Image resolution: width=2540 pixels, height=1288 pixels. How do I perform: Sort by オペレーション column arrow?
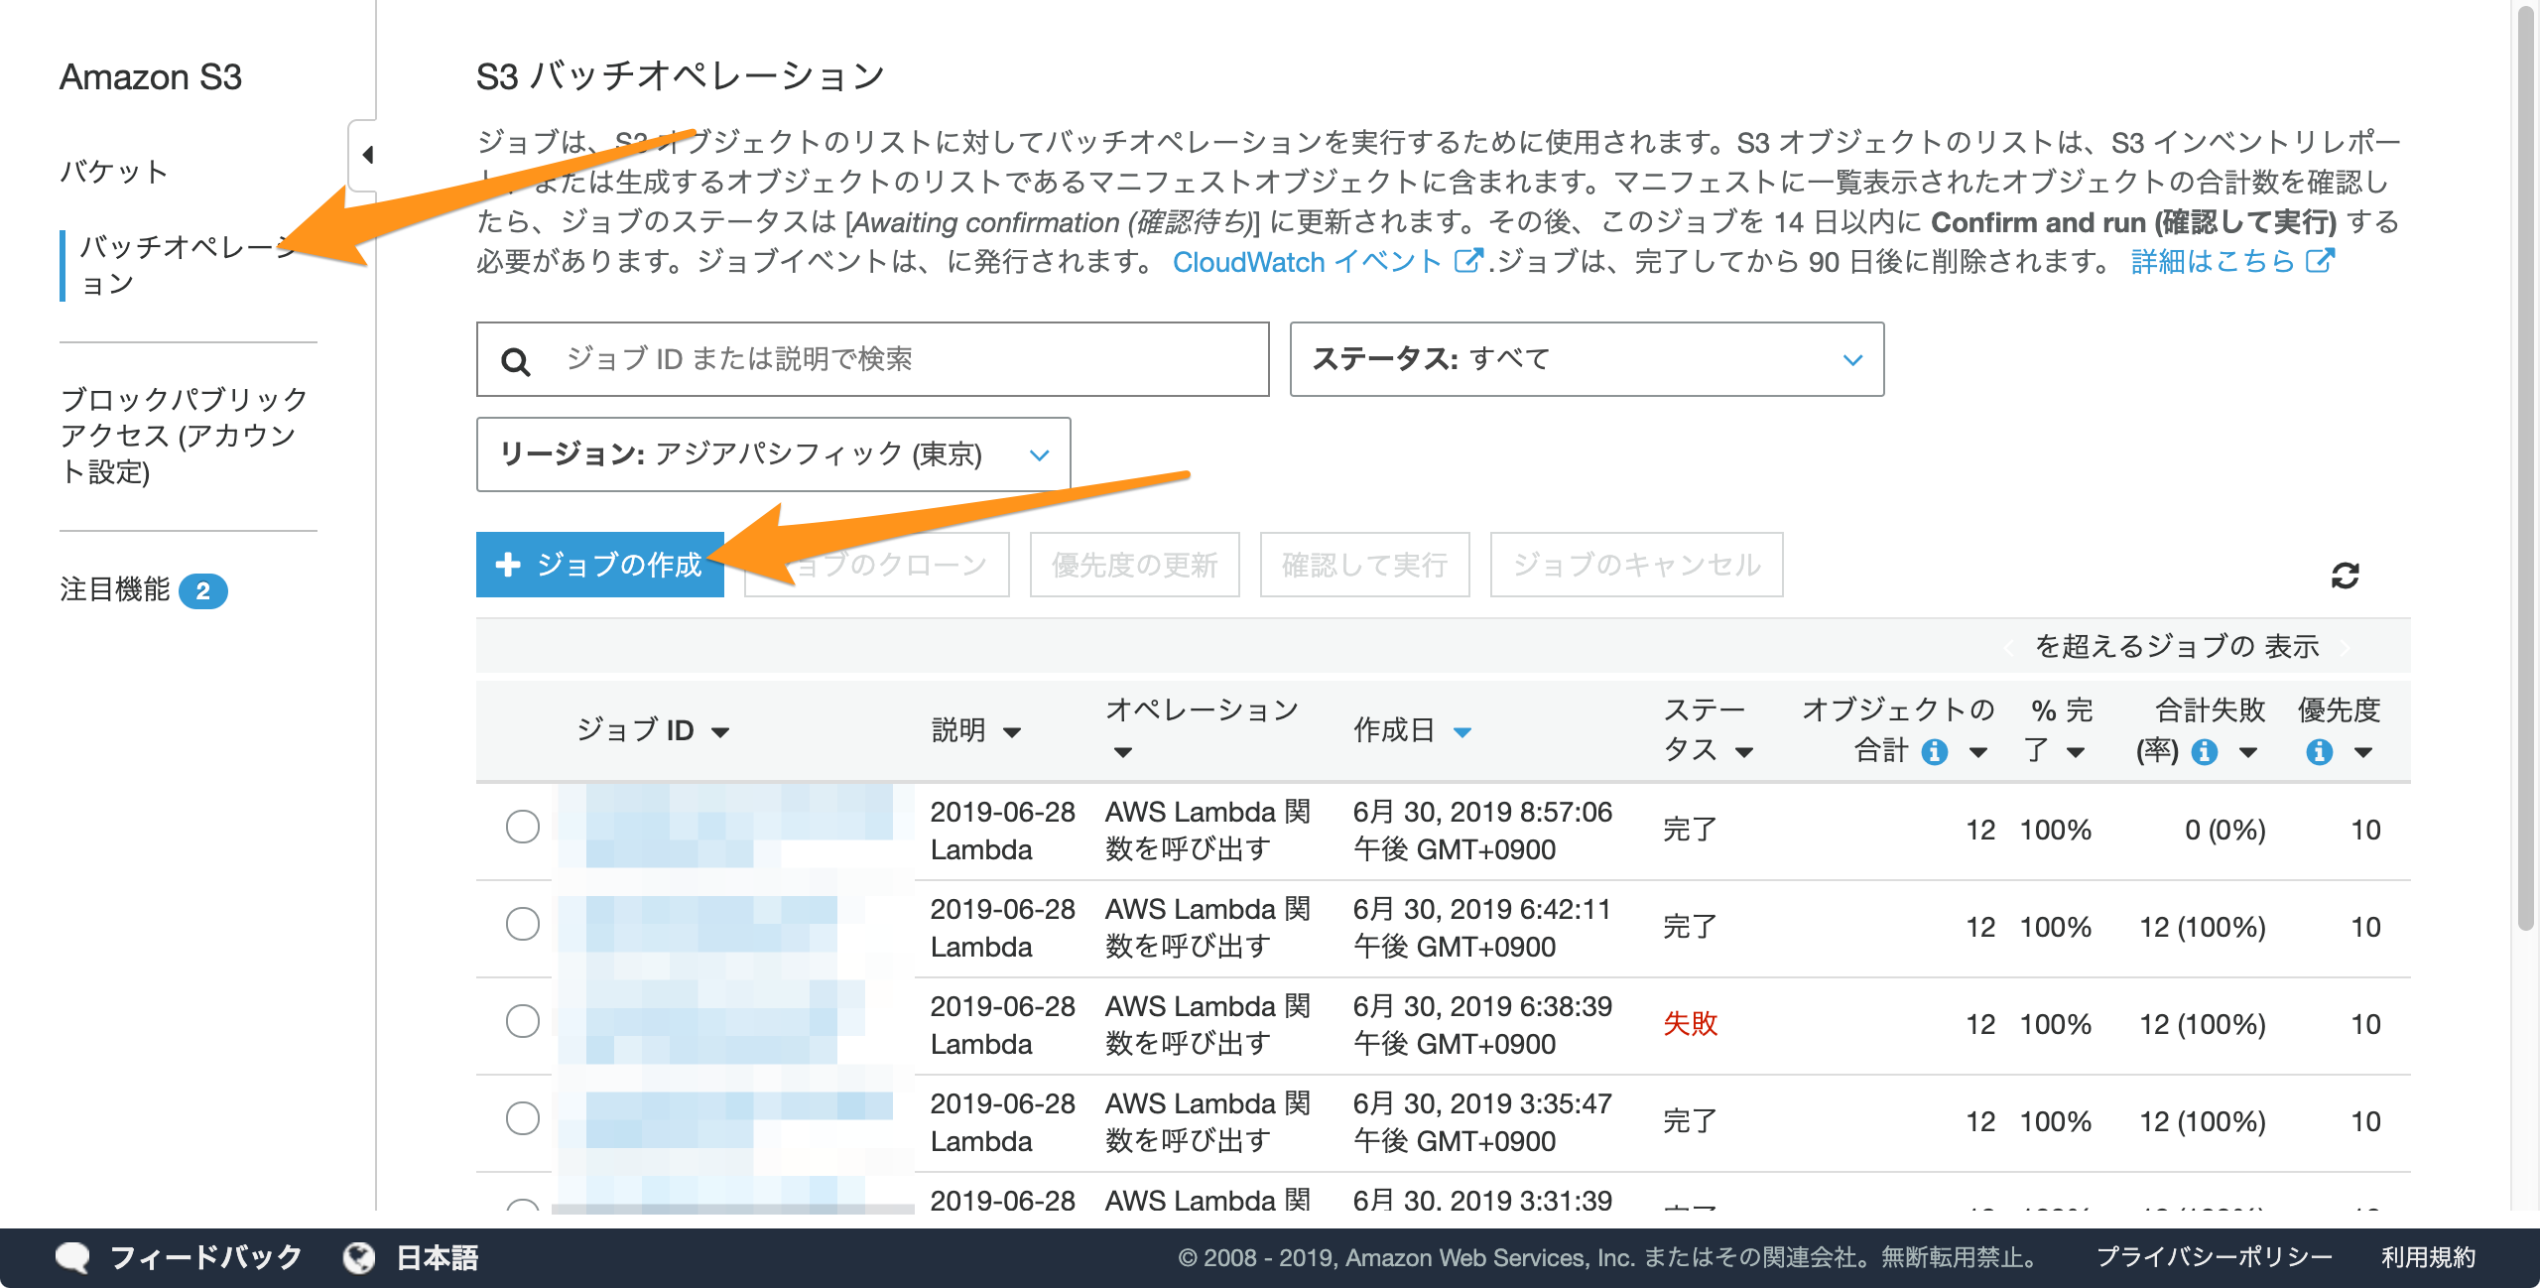(1122, 752)
